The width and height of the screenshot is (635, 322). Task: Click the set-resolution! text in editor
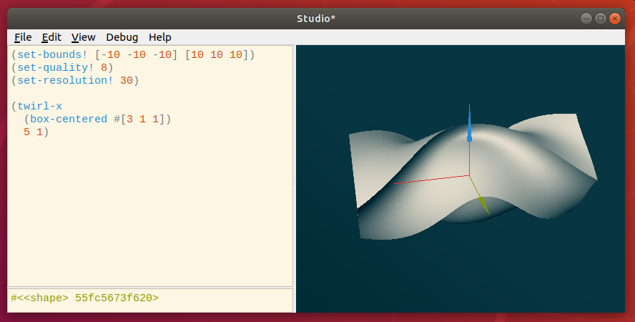point(65,81)
